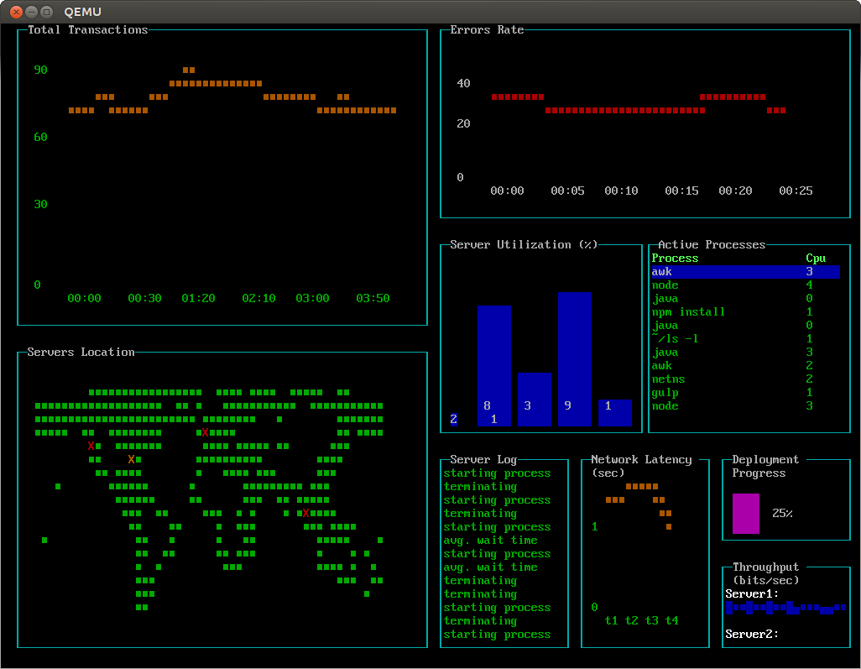Screen dimensions: 861x669
Task: Click the Deployment Progress bar at 25%
Action: (x=748, y=513)
